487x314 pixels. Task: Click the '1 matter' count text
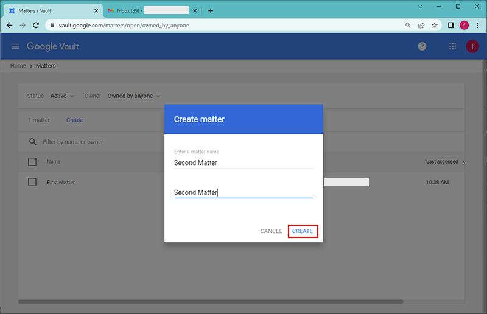[39, 120]
